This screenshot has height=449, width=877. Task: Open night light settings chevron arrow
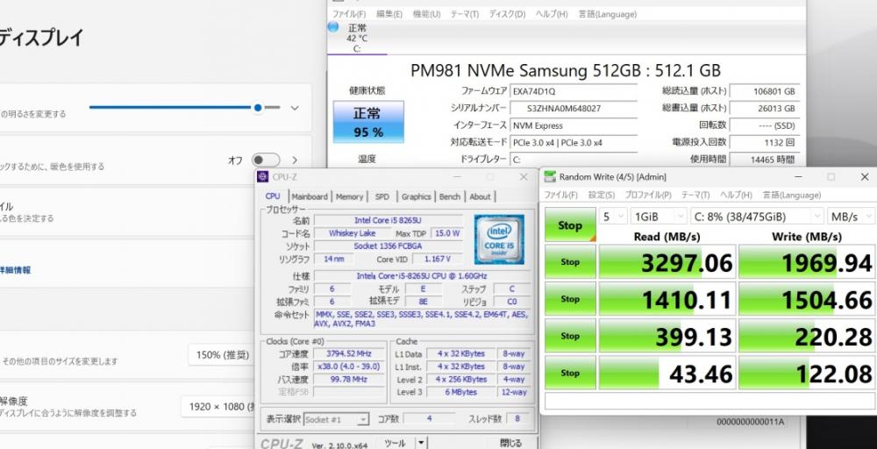295,160
